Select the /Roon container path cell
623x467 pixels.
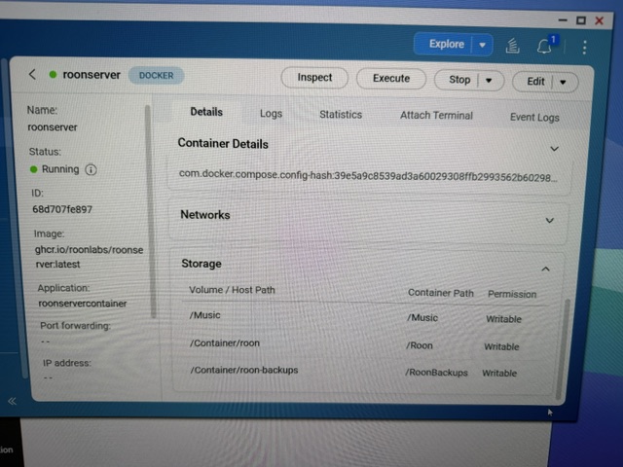(420, 345)
